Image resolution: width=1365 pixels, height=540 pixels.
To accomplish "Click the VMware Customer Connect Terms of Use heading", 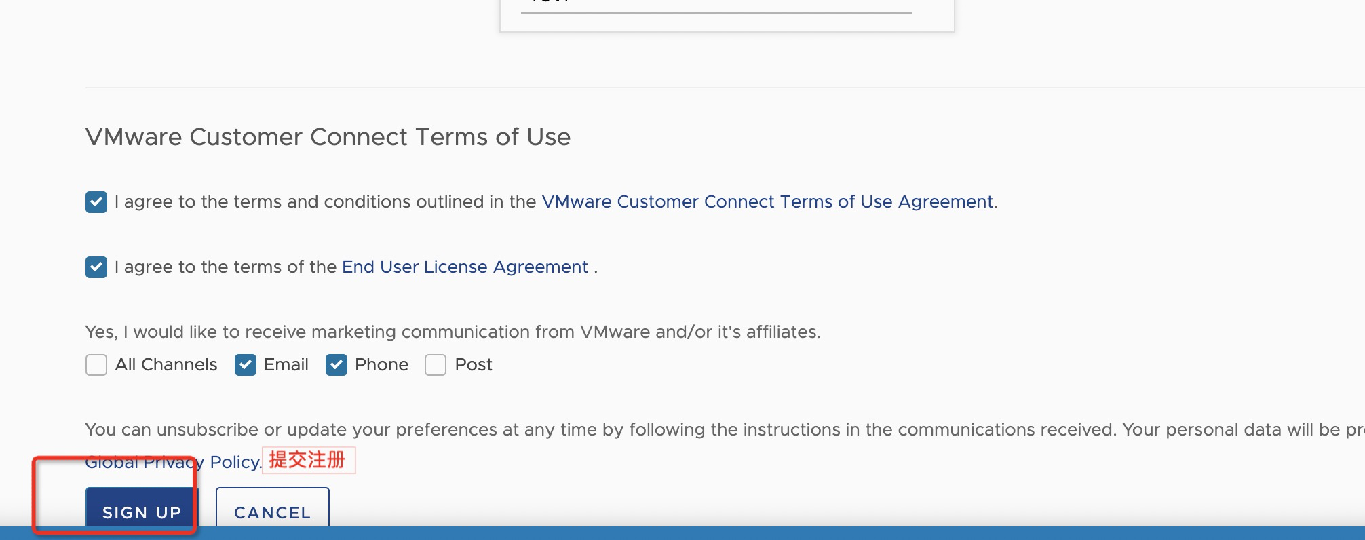I will 328,137.
